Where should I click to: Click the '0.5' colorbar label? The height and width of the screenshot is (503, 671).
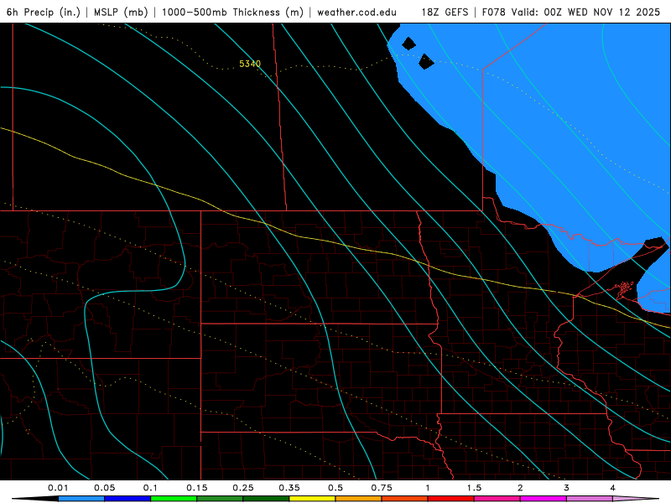335,488
